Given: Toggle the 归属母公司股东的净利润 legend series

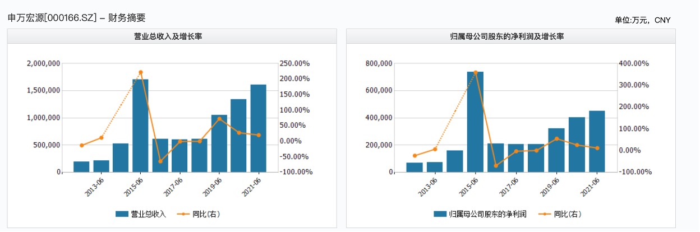Looking at the screenshot, I should 487,214.
